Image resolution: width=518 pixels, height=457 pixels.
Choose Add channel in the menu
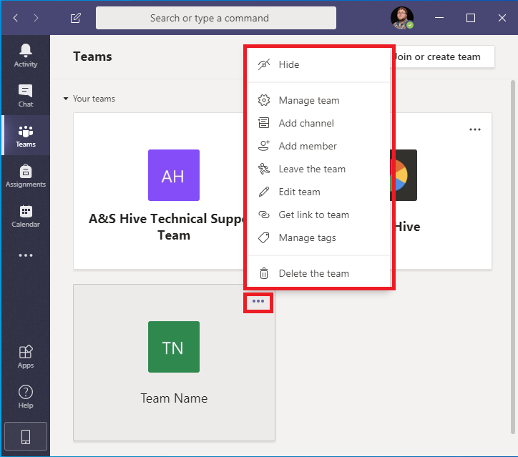(x=319, y=123)
